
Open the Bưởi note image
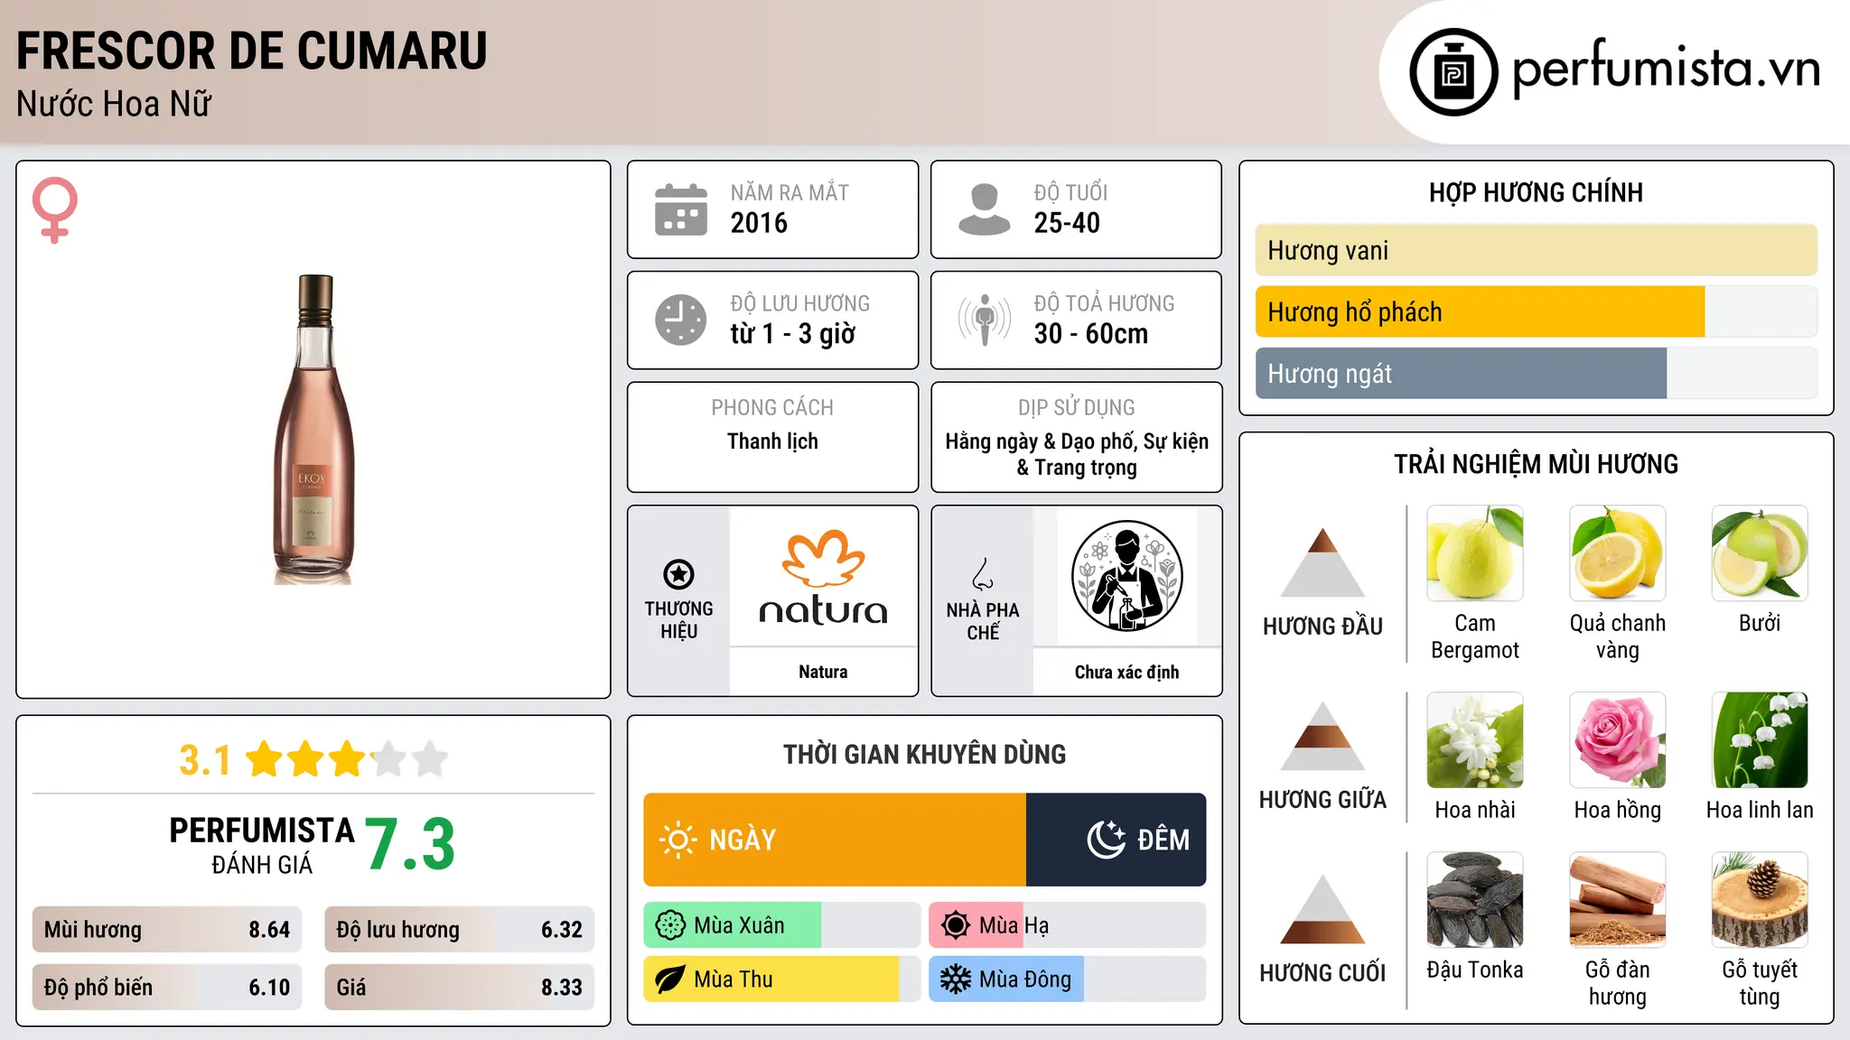pos(1760,553)
